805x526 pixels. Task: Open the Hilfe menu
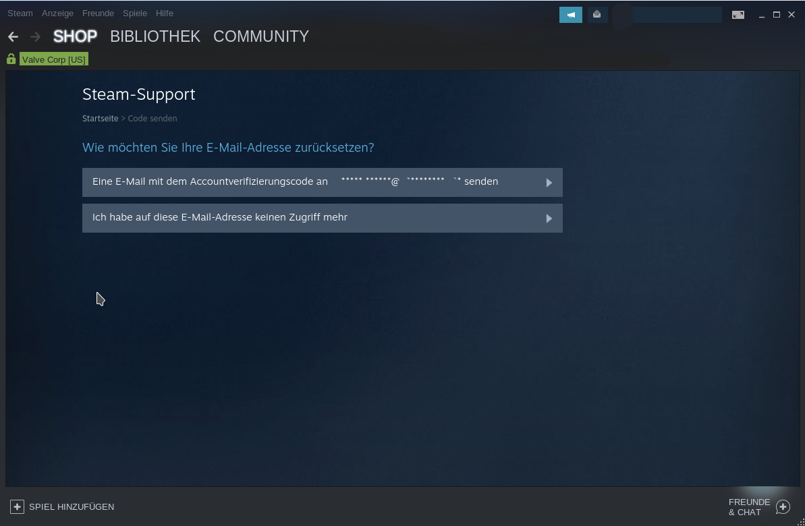pyautogui.click(x=164, y=13)
